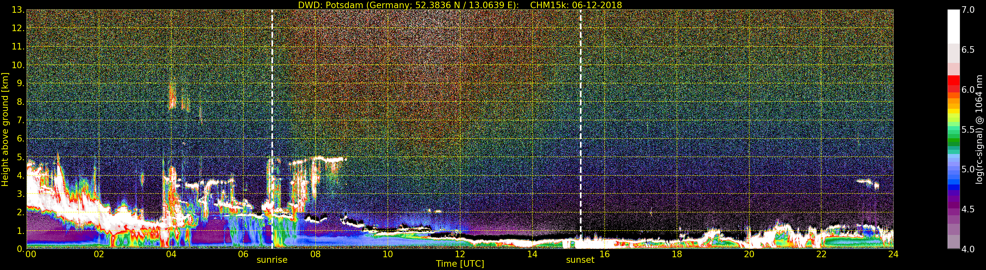Click the '08' time axis tick label
Viewport: 986px width, 270px height.
tap(315, 254)
